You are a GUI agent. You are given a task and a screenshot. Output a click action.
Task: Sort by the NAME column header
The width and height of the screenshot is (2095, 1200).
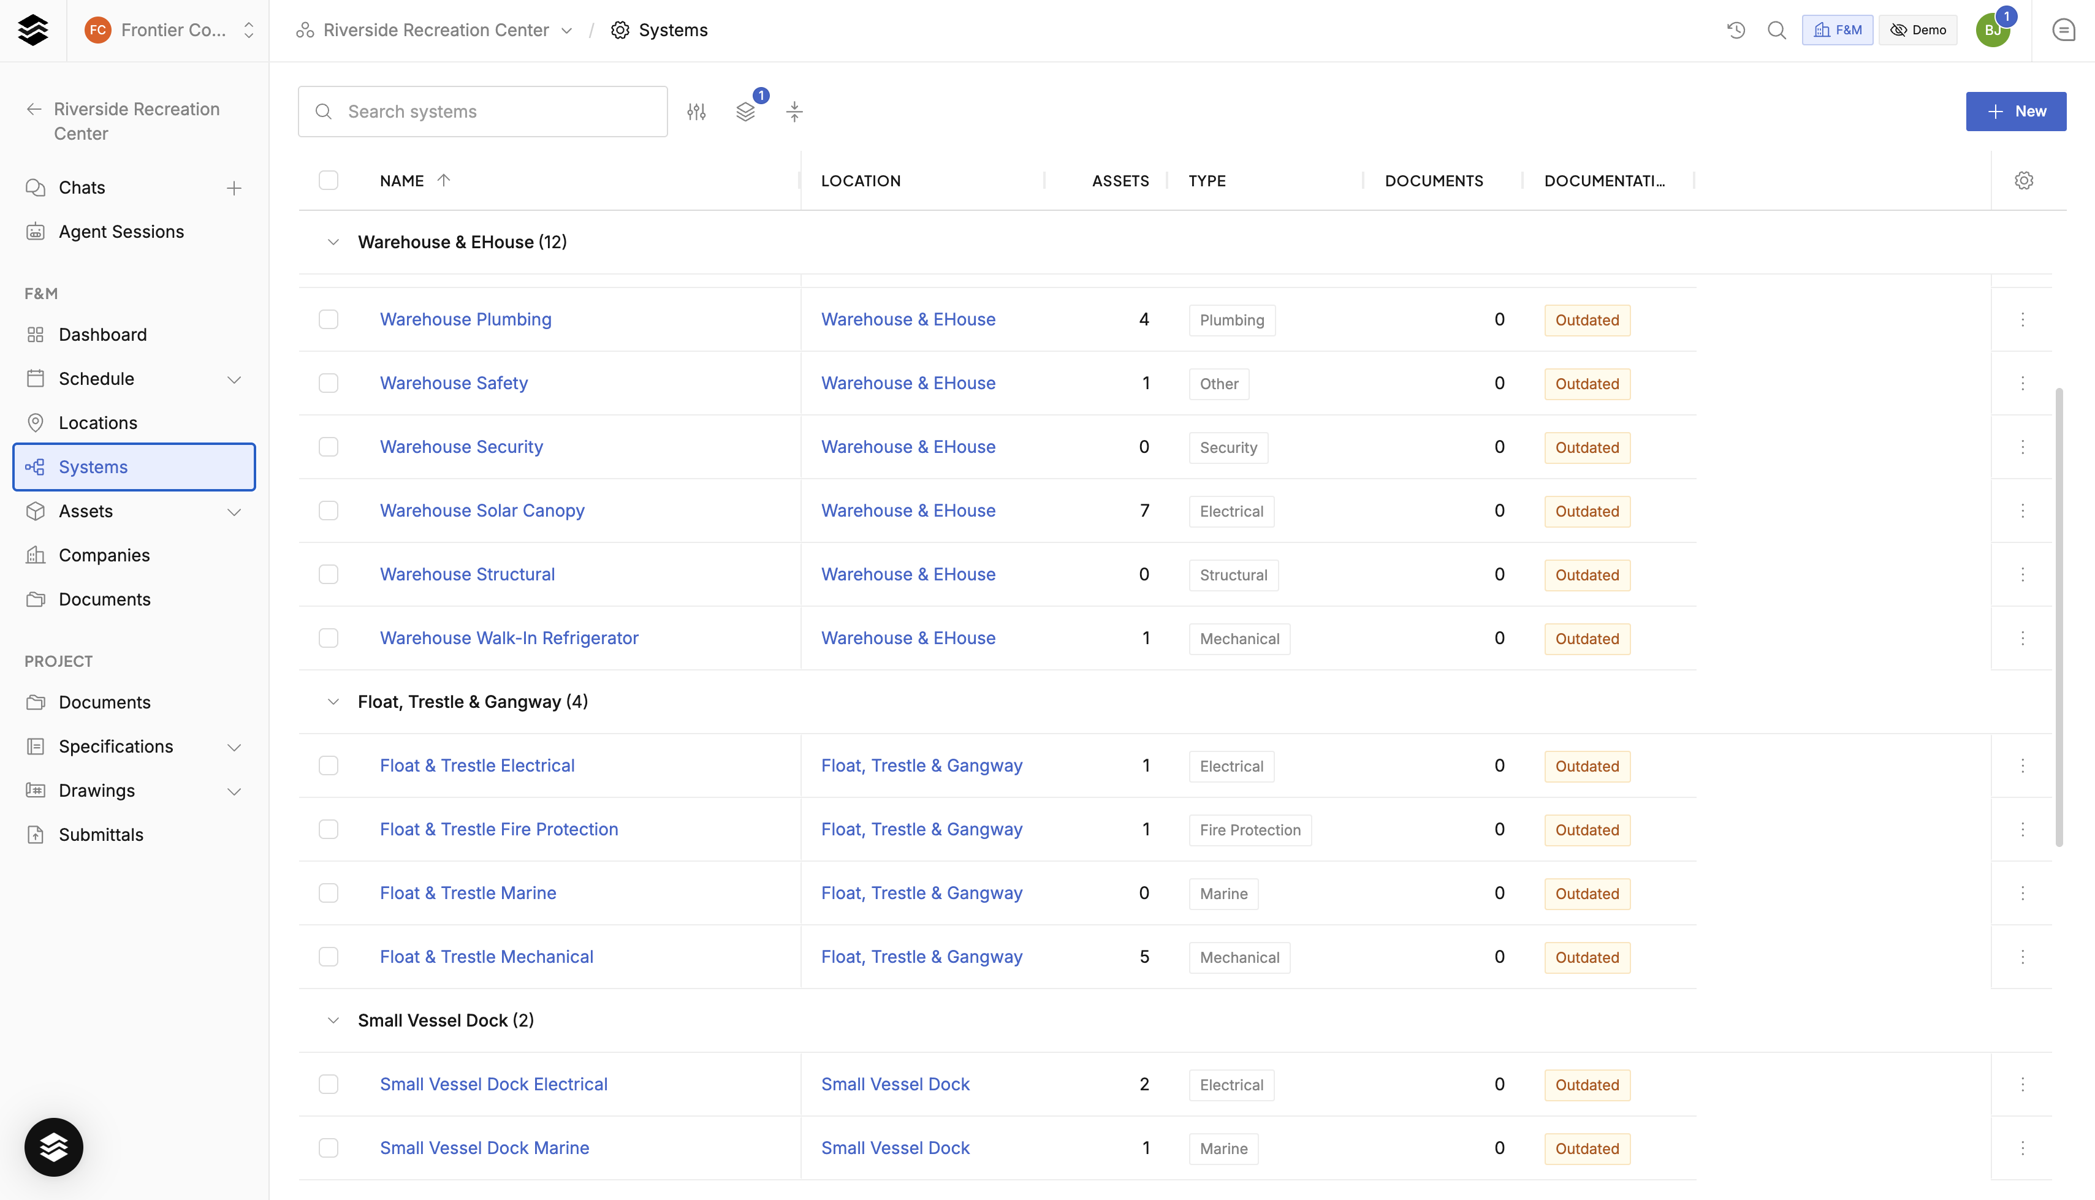(x=401, y=181)
